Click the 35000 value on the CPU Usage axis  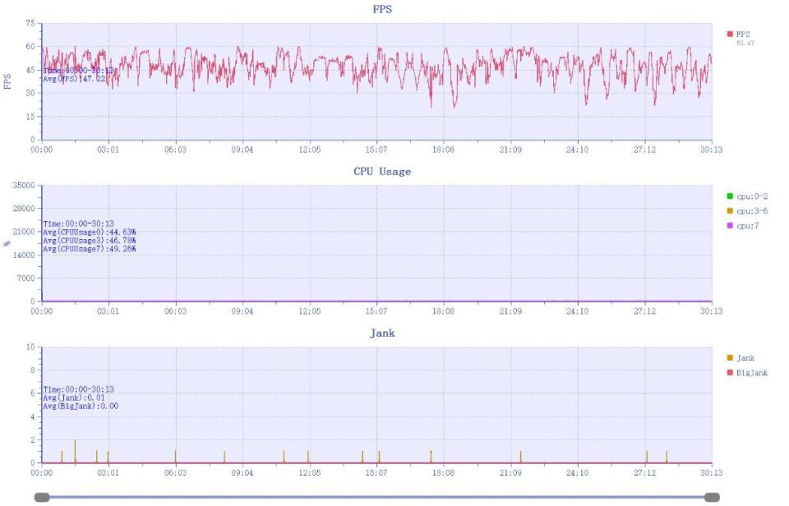coord(24,186)
